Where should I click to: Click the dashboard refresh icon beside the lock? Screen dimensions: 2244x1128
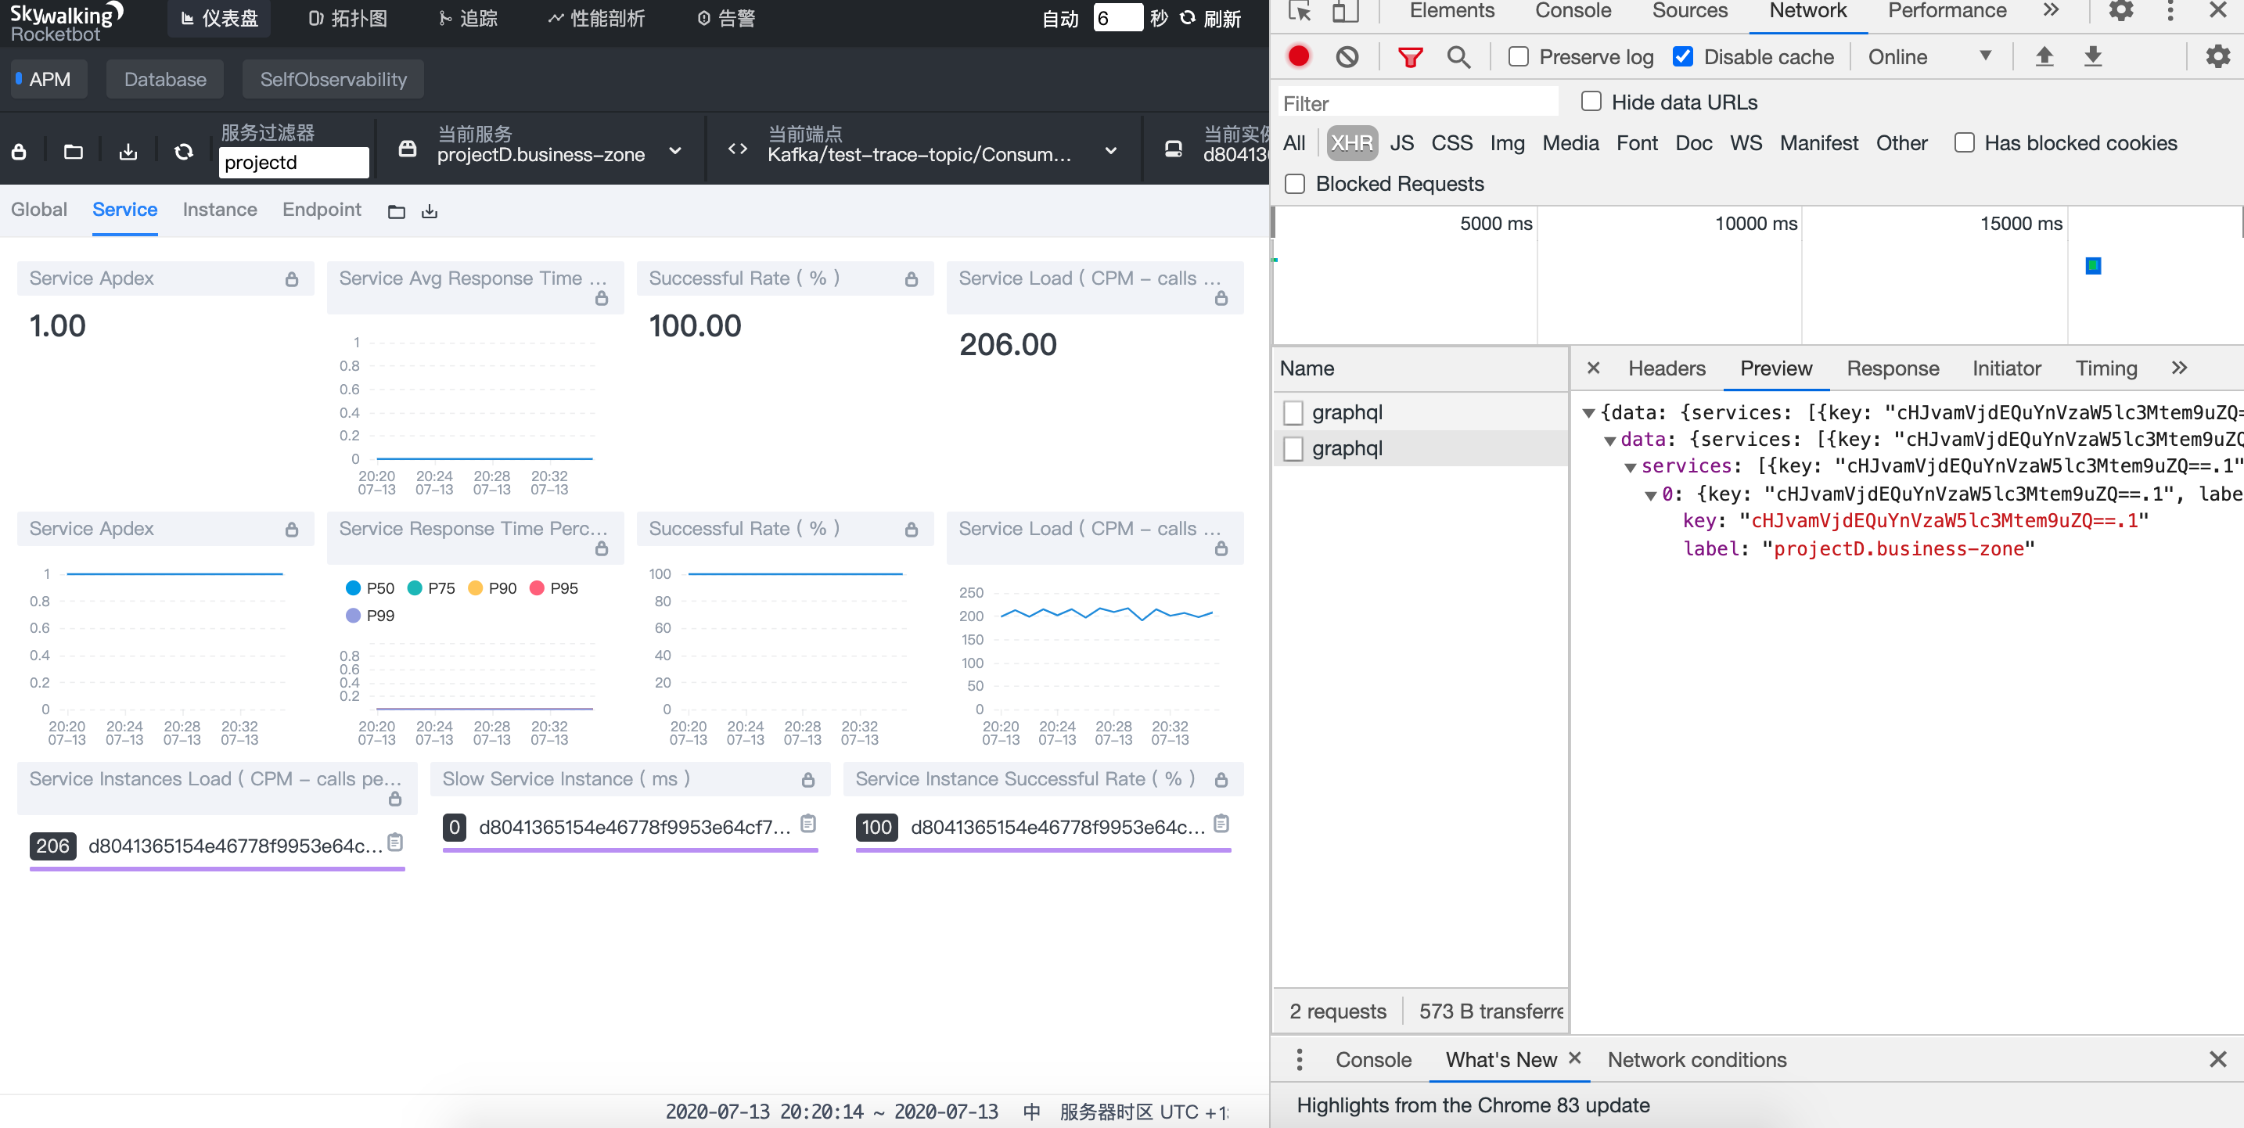coord(183,152)
